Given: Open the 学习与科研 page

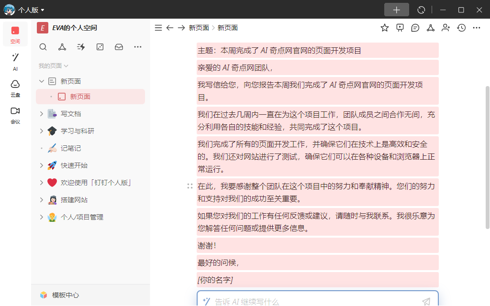Looking at the screenshot, I should coord(78,131).
